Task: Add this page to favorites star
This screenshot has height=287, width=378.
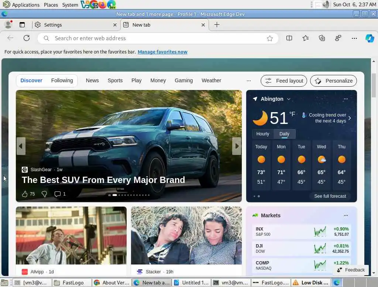Action: click(270, 38)
